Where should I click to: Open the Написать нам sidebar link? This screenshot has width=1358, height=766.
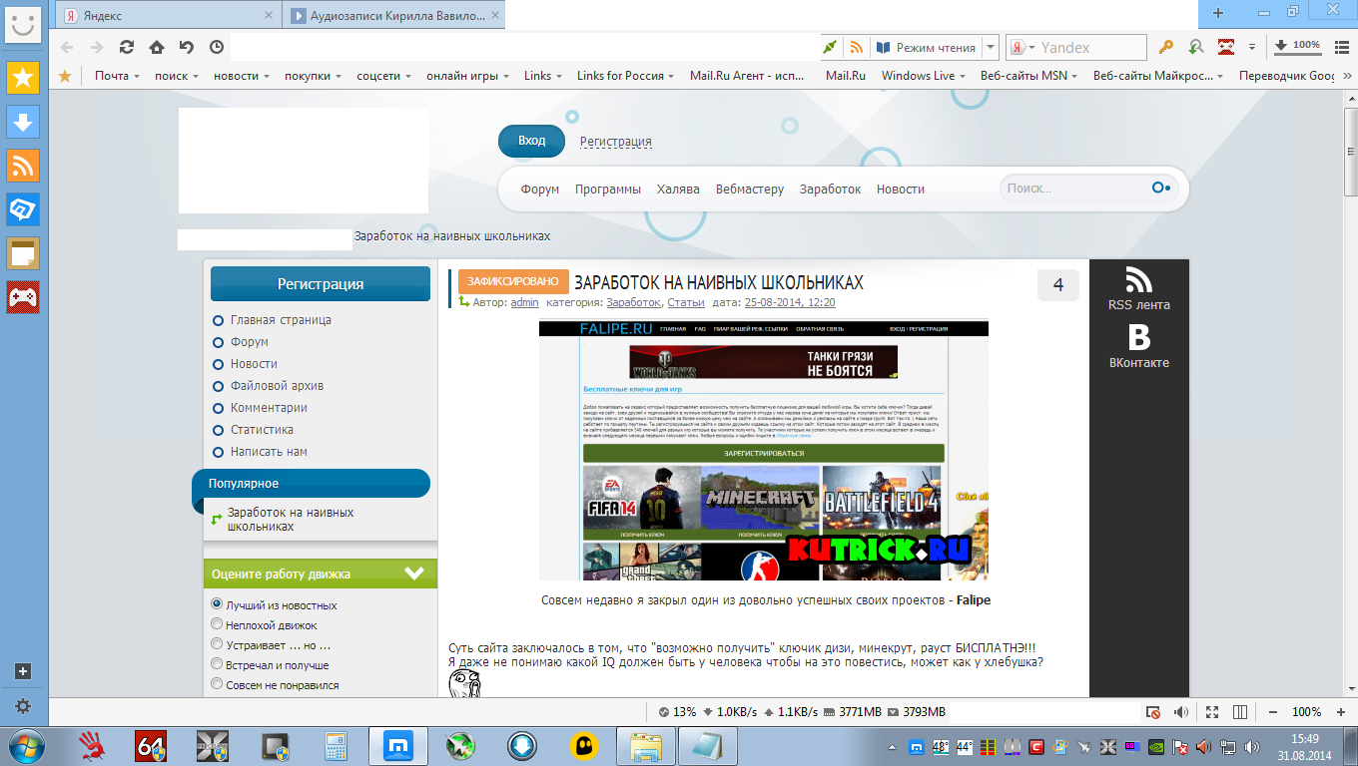coord(269,452)
